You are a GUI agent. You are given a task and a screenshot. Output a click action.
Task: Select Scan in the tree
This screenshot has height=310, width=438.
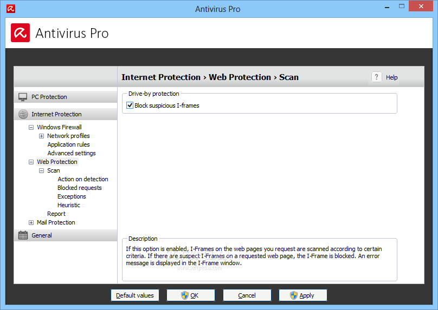tap(53, 170)
